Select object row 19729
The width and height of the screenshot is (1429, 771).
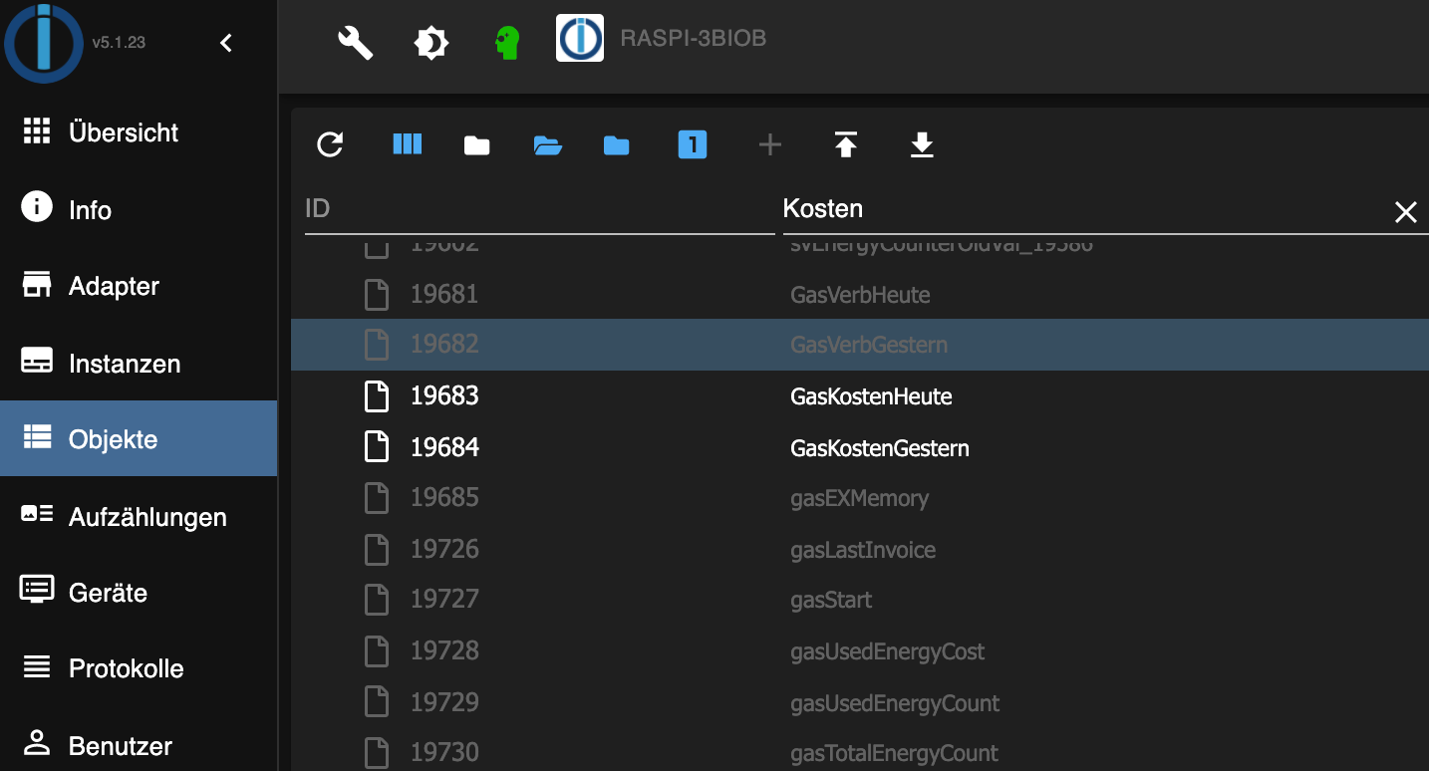tap(860, 702)
